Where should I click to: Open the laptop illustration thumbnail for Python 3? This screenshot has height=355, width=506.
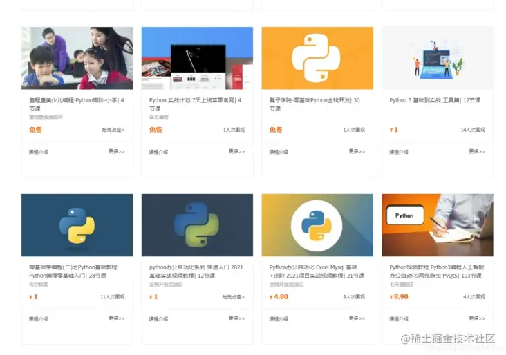tap(438, 58)
